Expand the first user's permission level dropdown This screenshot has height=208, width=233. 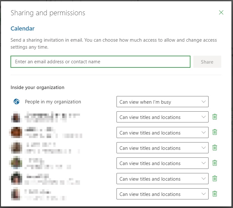tap(162, 117)
